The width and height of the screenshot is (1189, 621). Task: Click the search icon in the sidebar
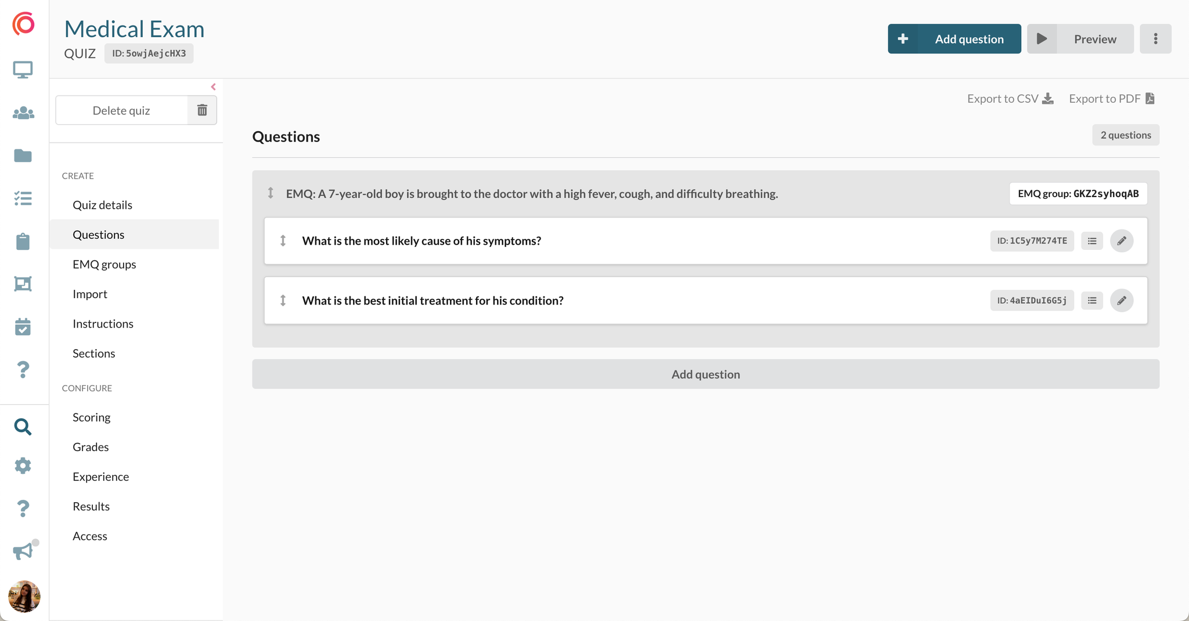[x=23, y=427]
